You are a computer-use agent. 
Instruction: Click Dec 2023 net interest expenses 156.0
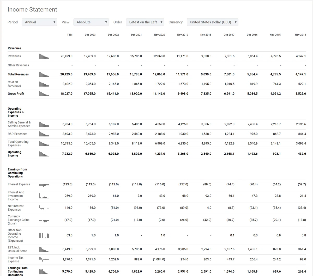[x=92, y=208]
